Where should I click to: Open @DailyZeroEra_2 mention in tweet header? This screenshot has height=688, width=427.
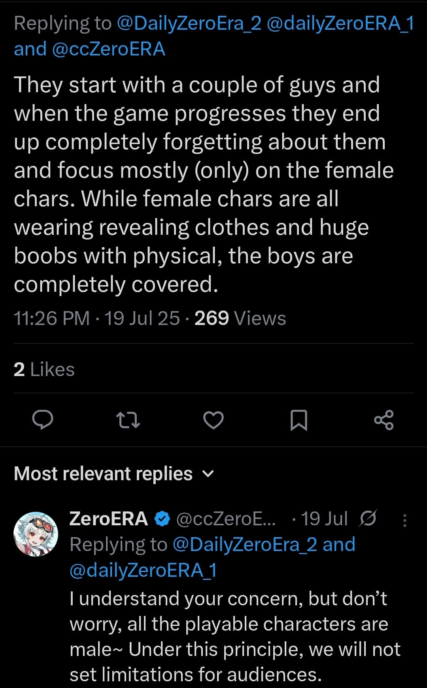click(189, 23)
